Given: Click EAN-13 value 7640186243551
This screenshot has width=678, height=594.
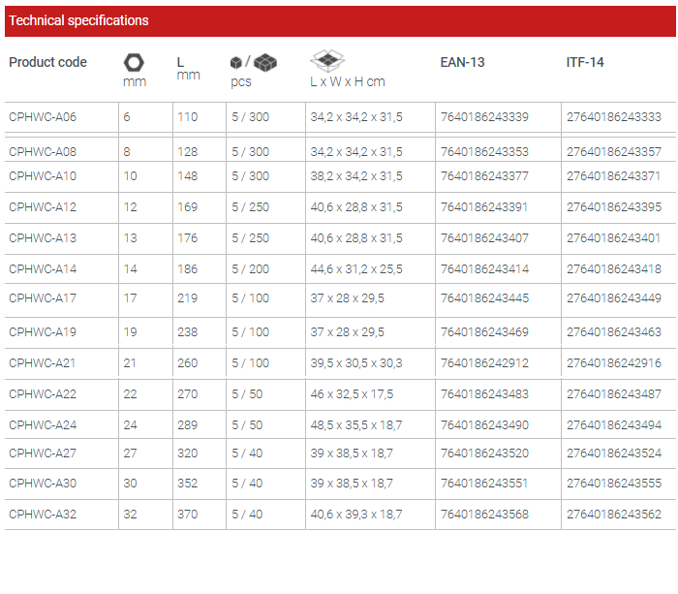Looking at the screenshot, I should pos(484,484).
